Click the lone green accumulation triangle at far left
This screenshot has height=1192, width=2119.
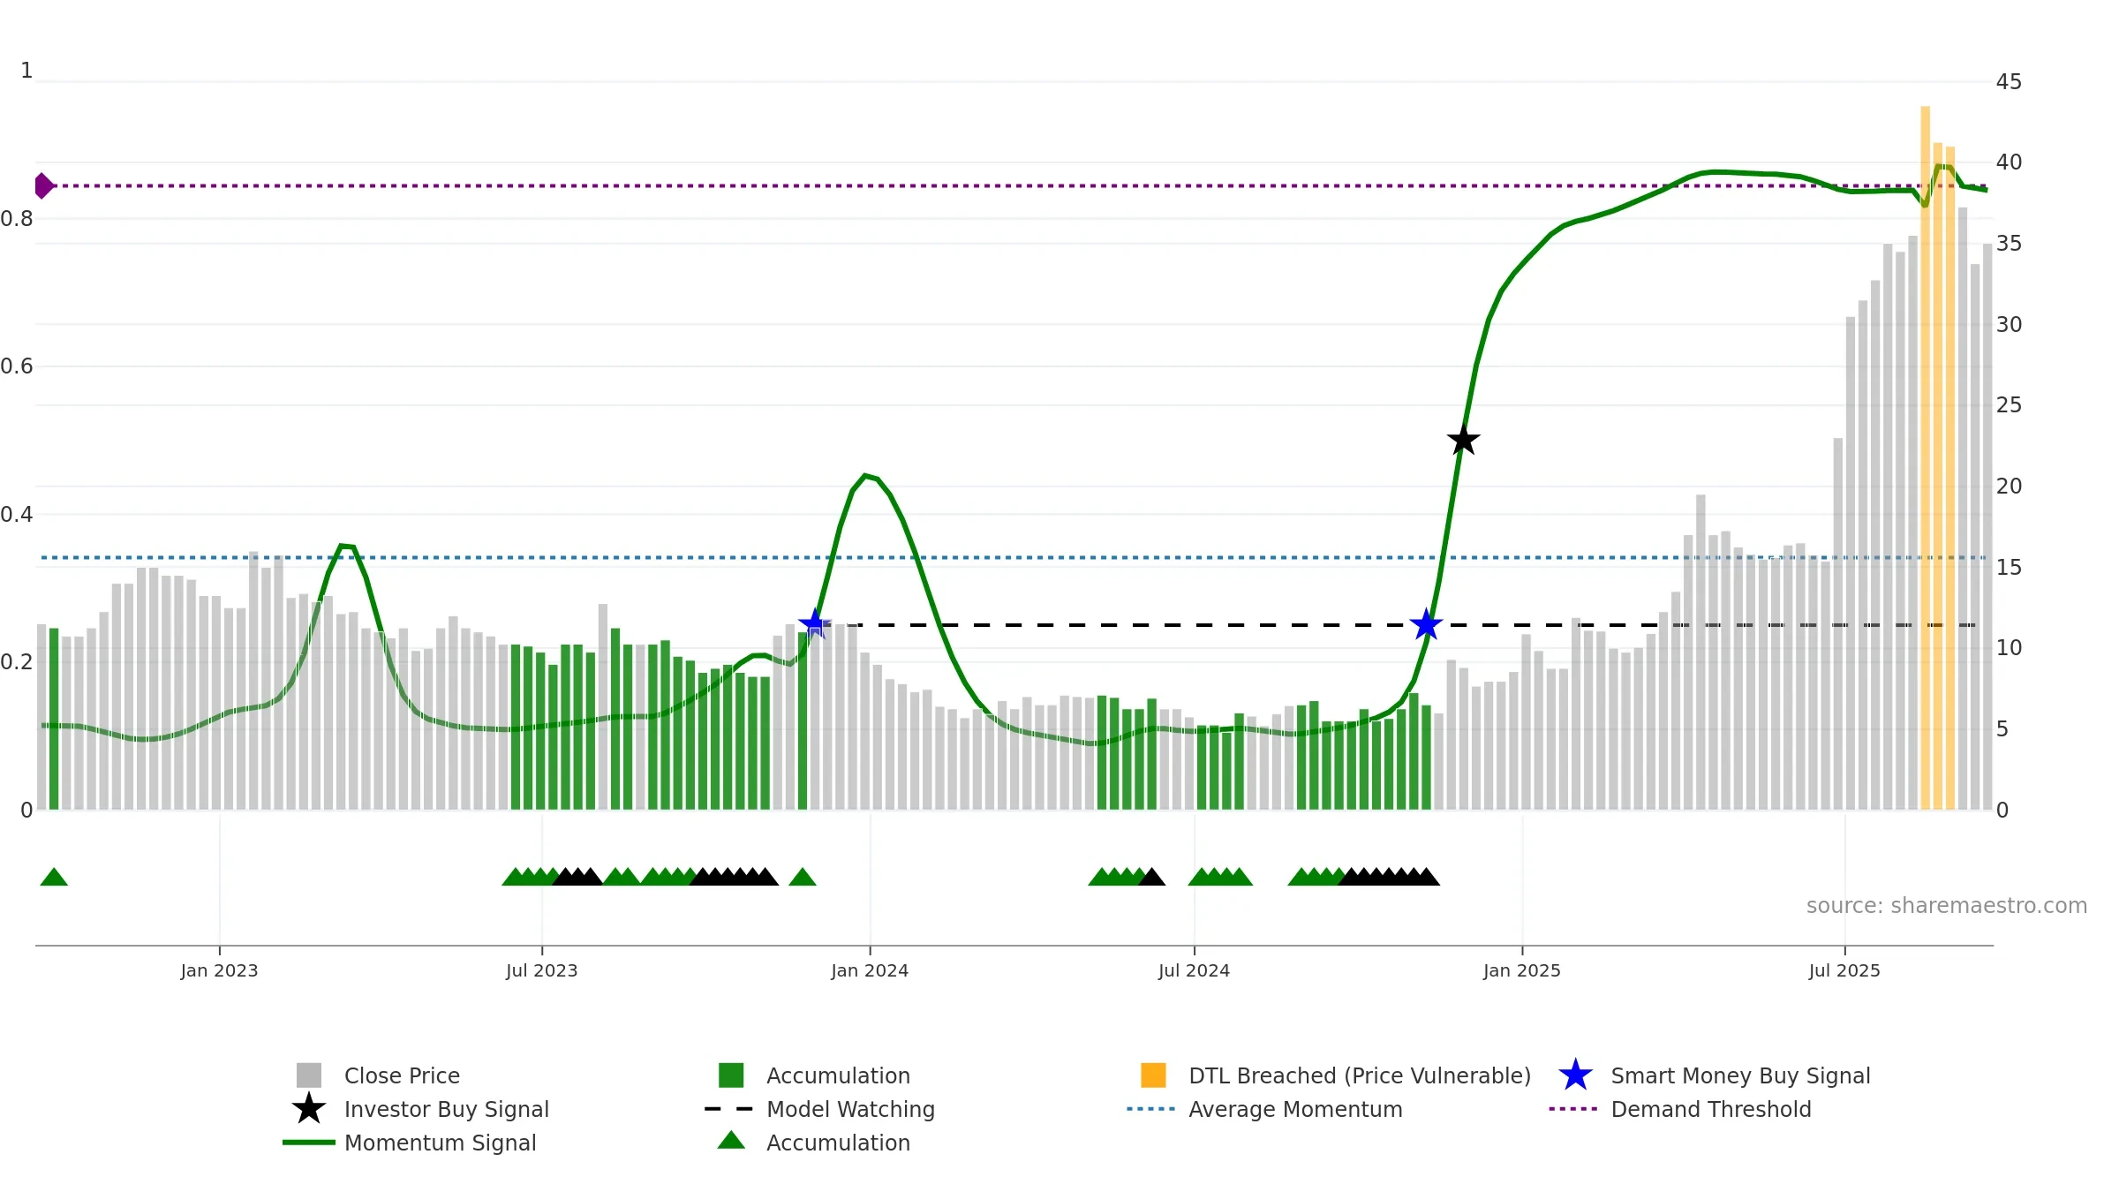coord(54,877)
